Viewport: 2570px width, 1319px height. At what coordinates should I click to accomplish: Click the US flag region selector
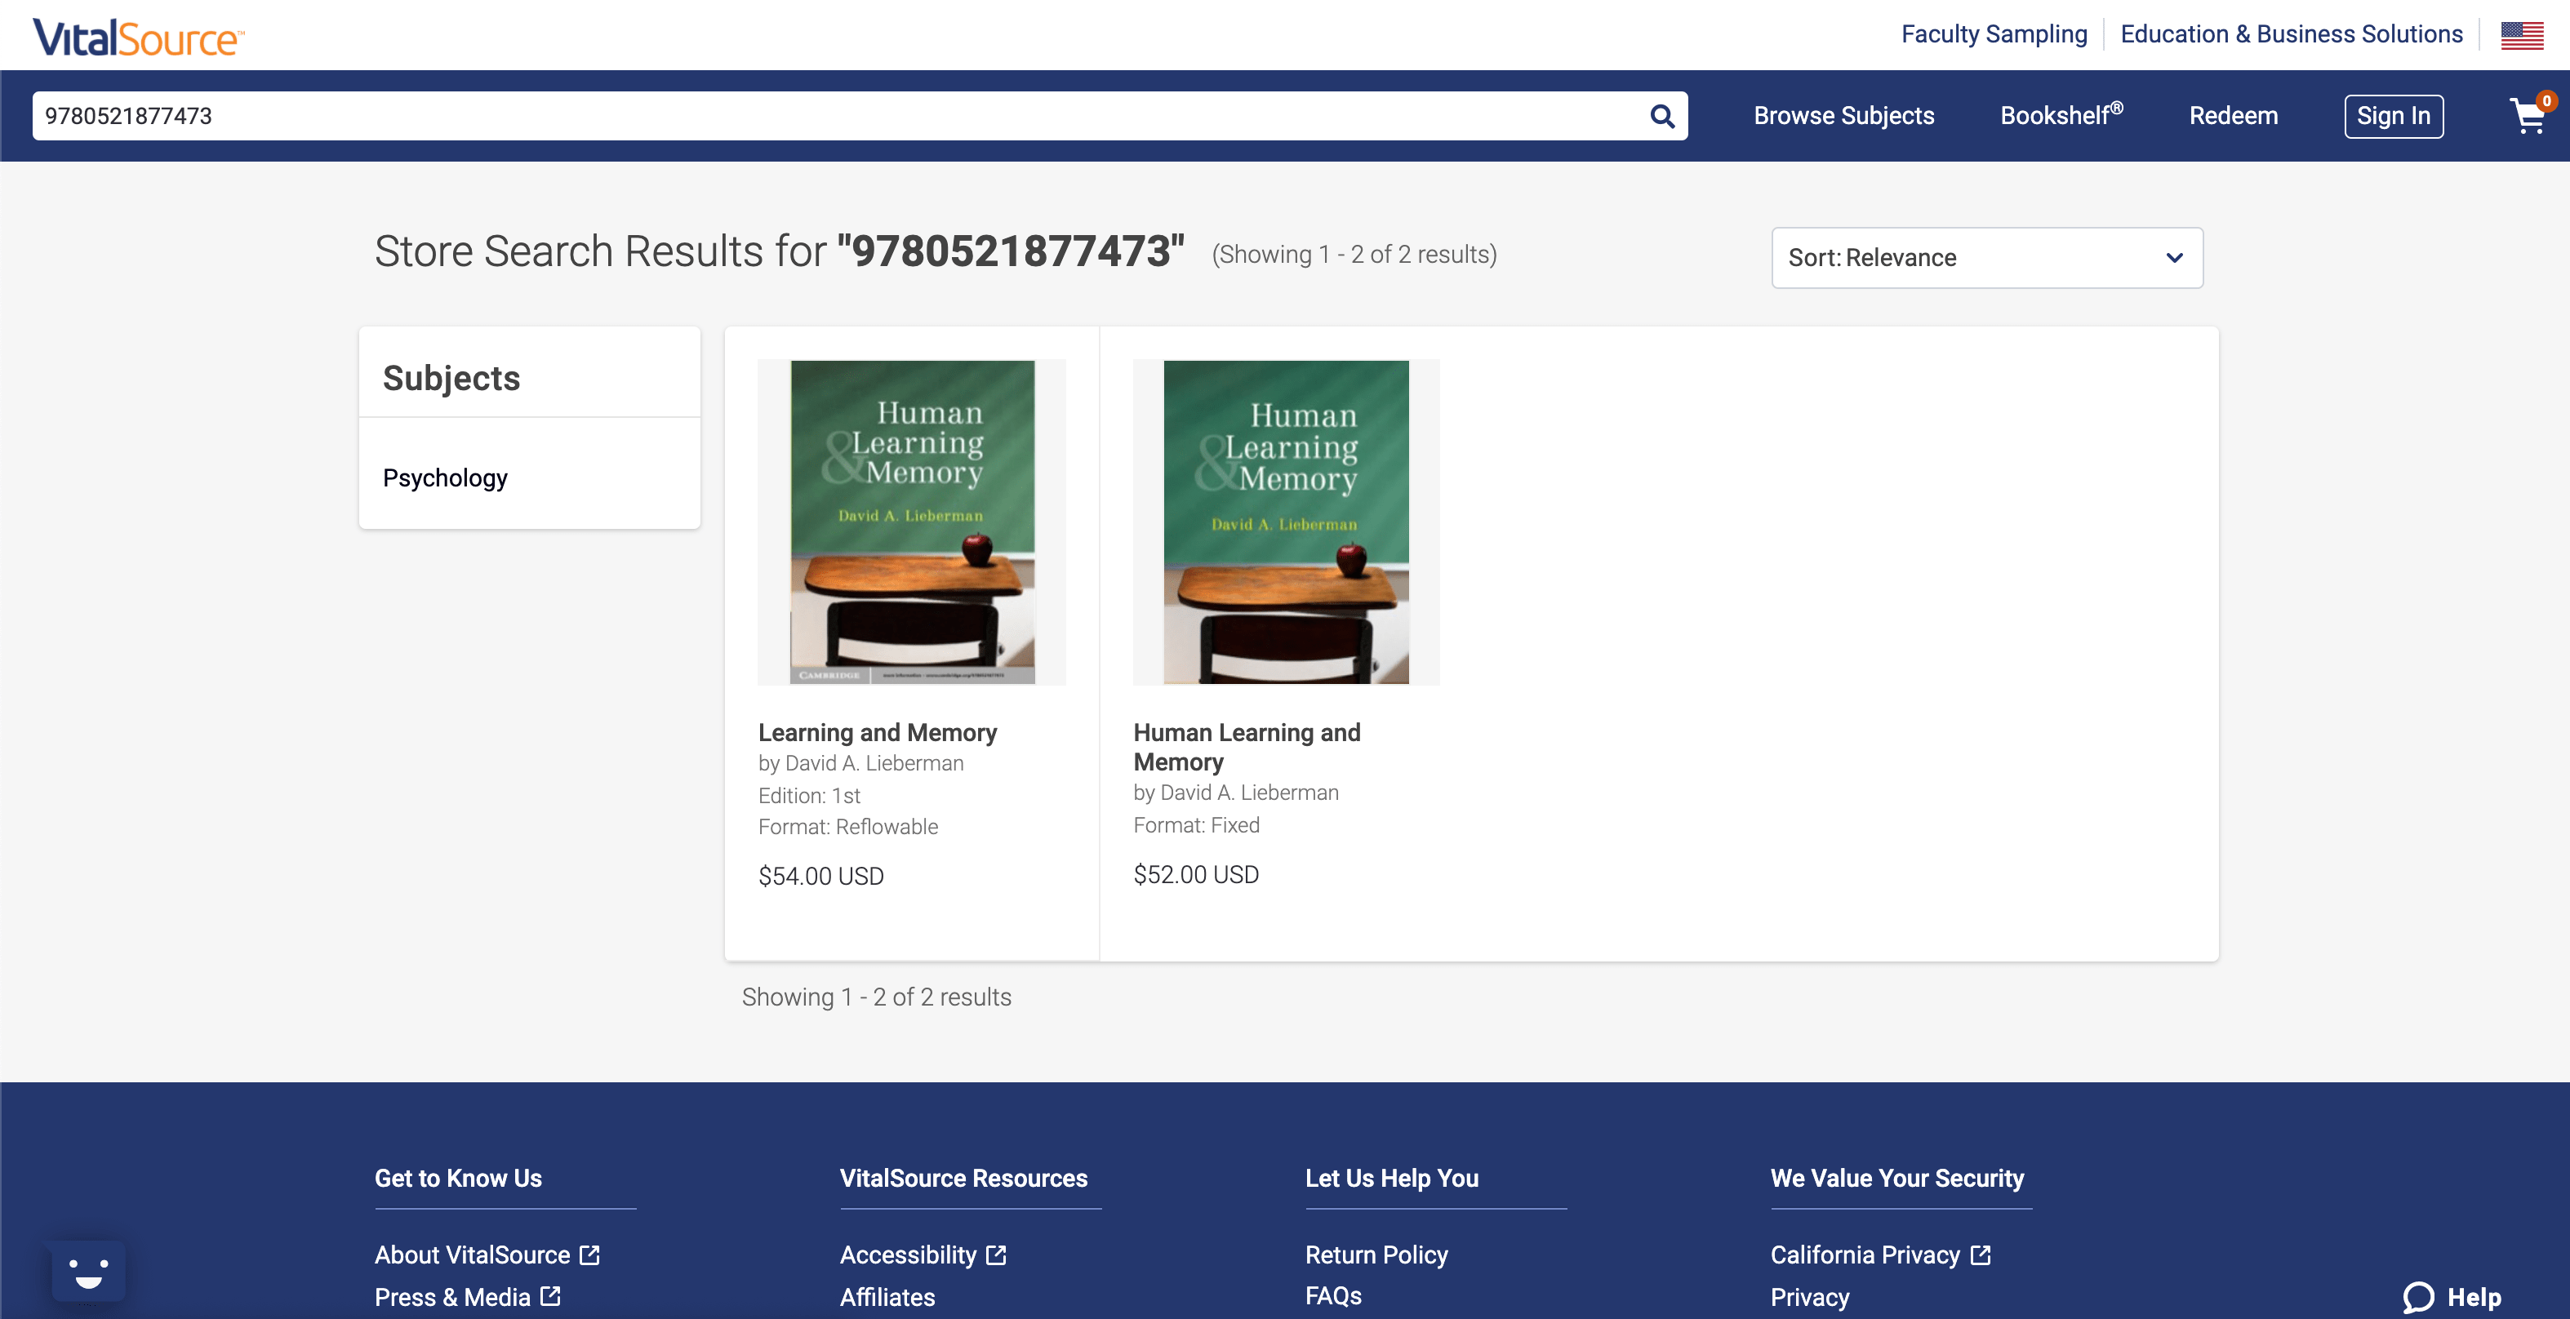point(2522,34)
